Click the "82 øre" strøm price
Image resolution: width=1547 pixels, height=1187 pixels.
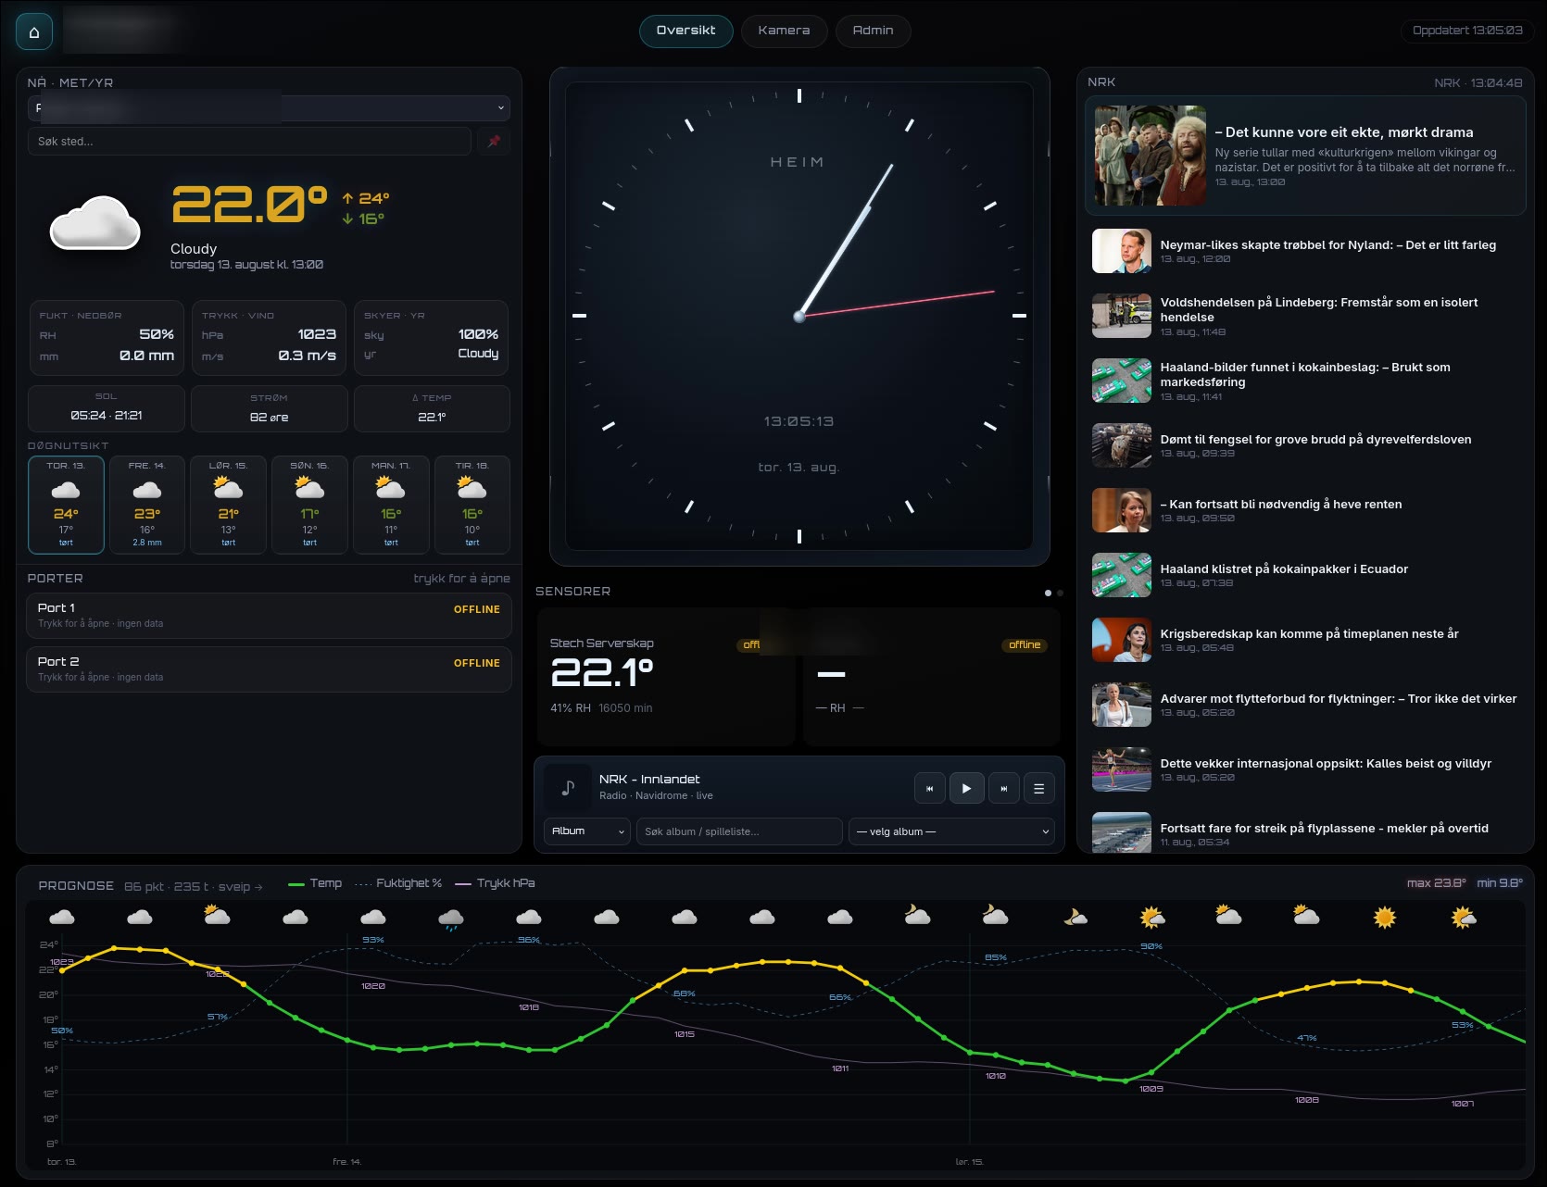[269, 418]
